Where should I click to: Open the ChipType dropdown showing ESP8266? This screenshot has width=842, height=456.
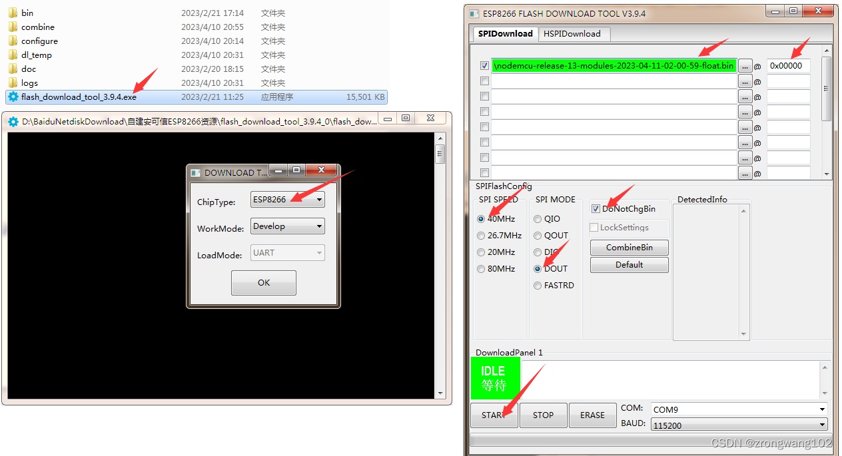click(x=288, y=199)
